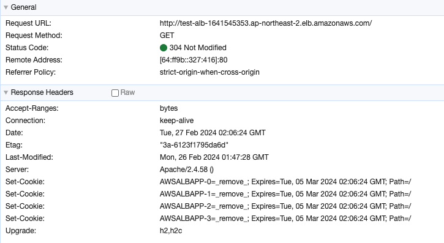The height and width of the screenshot is (243, 444).
Task: Collapse the Response Headers section triangle
Action: pos(6,92)
